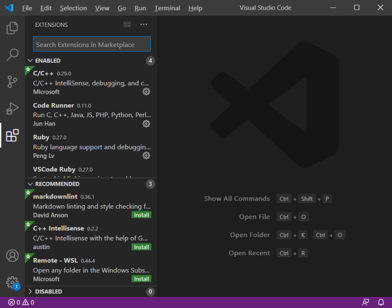392x308 pixels.
Task: Click the 'Jun Han' publisher name
Action: tap(44, 124)
